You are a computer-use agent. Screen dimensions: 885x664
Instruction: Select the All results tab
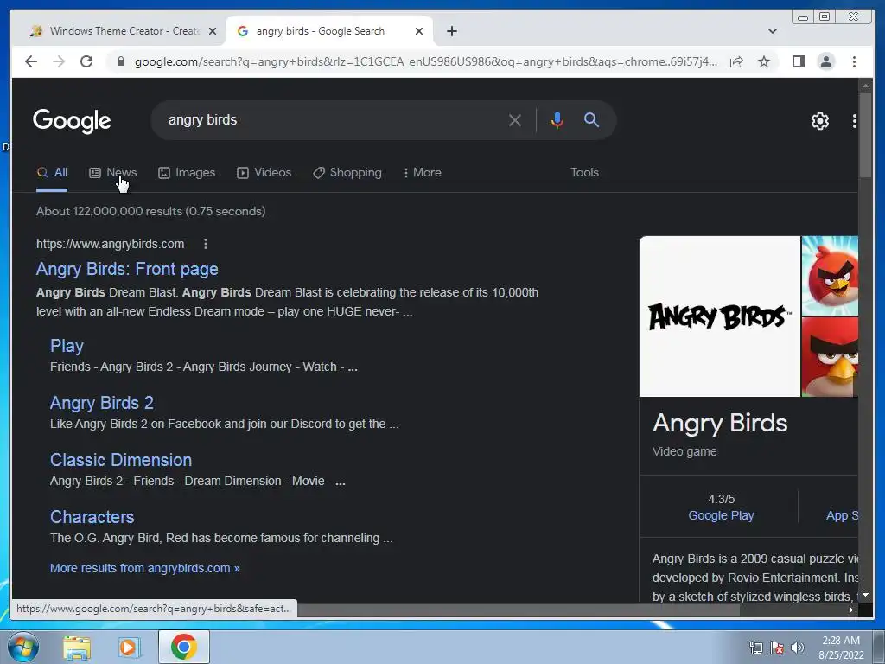(52, 173)
